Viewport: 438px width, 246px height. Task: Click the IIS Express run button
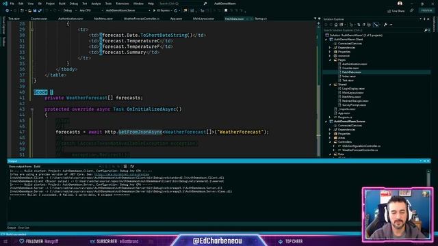point(162,11)
